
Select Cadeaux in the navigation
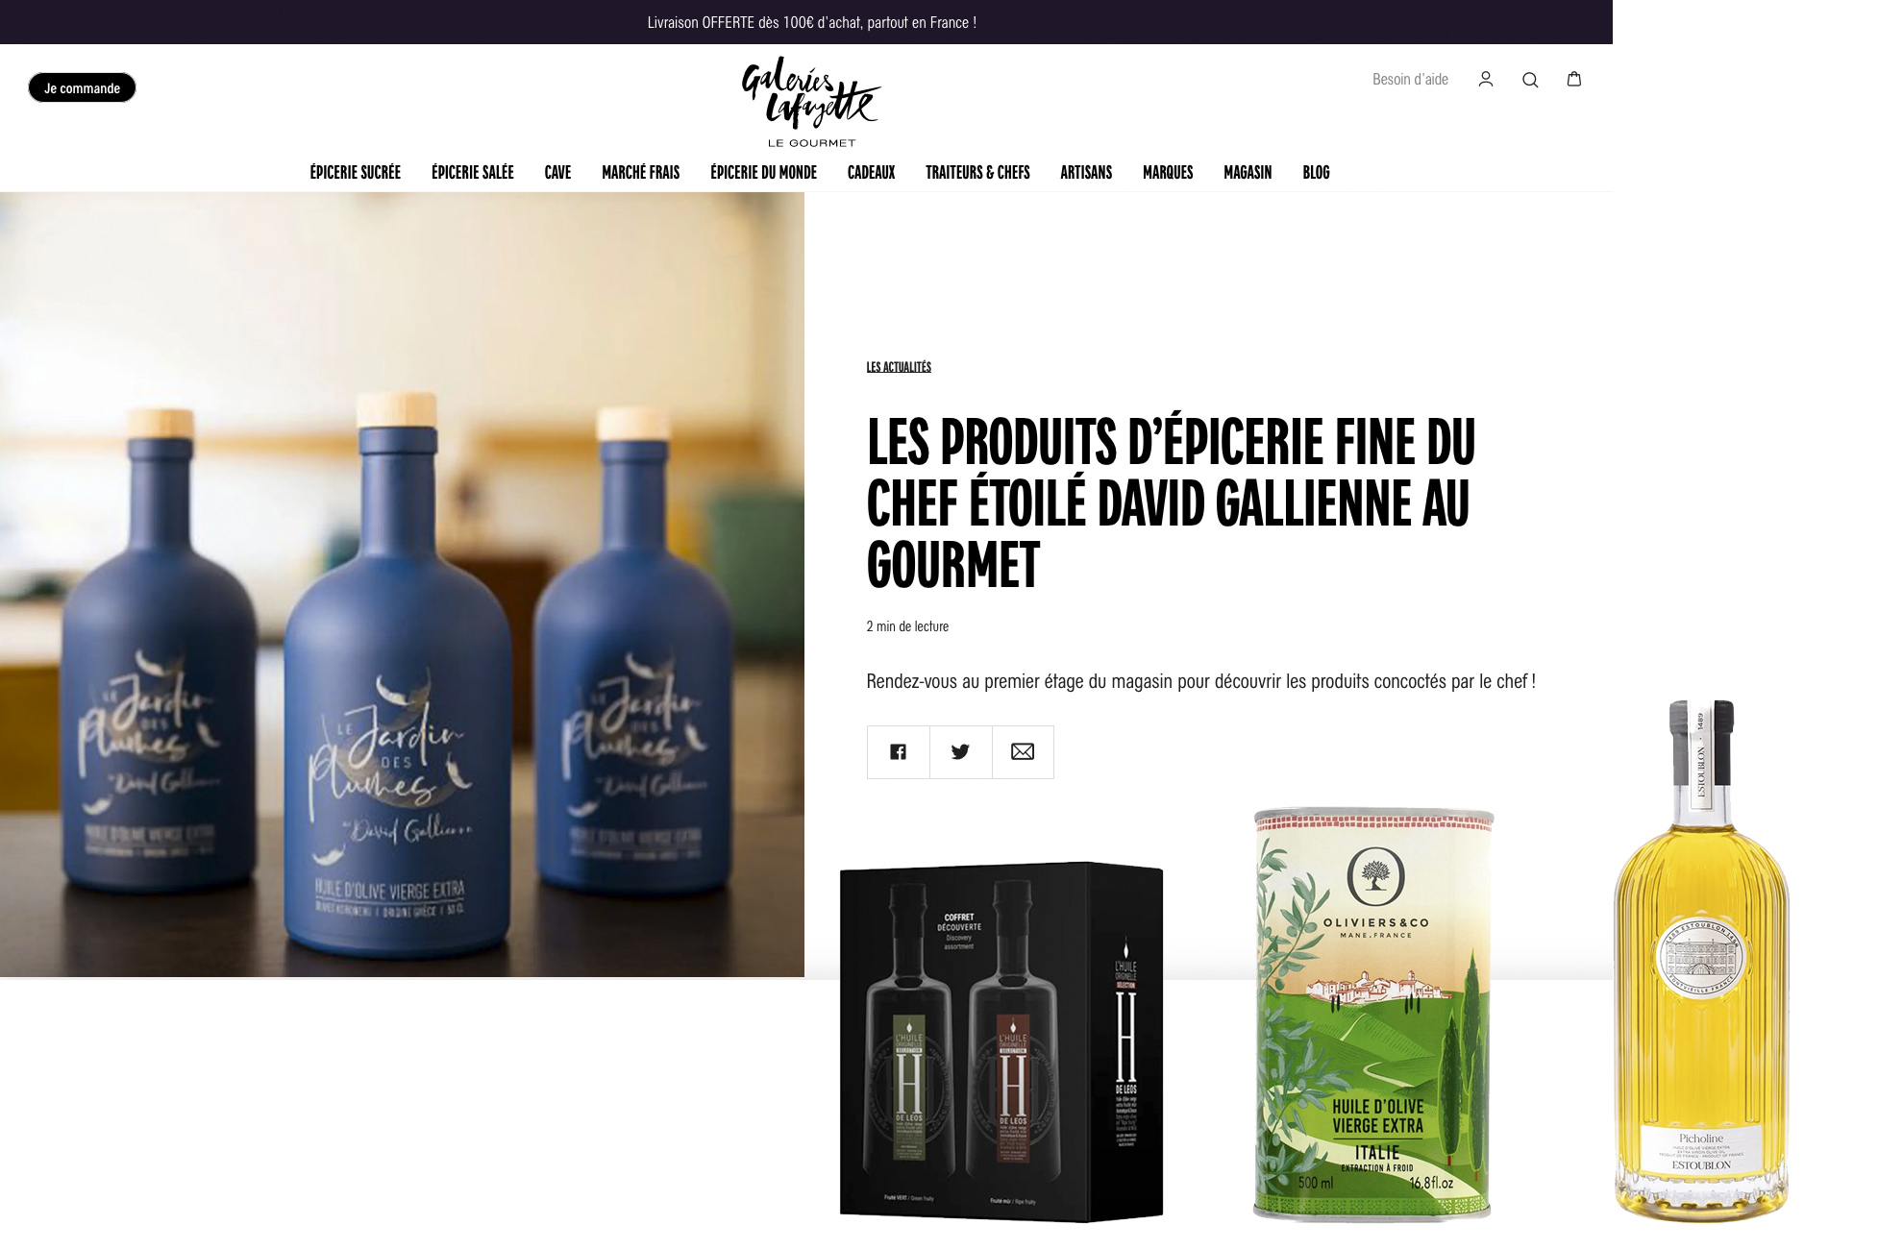(871, 172)
